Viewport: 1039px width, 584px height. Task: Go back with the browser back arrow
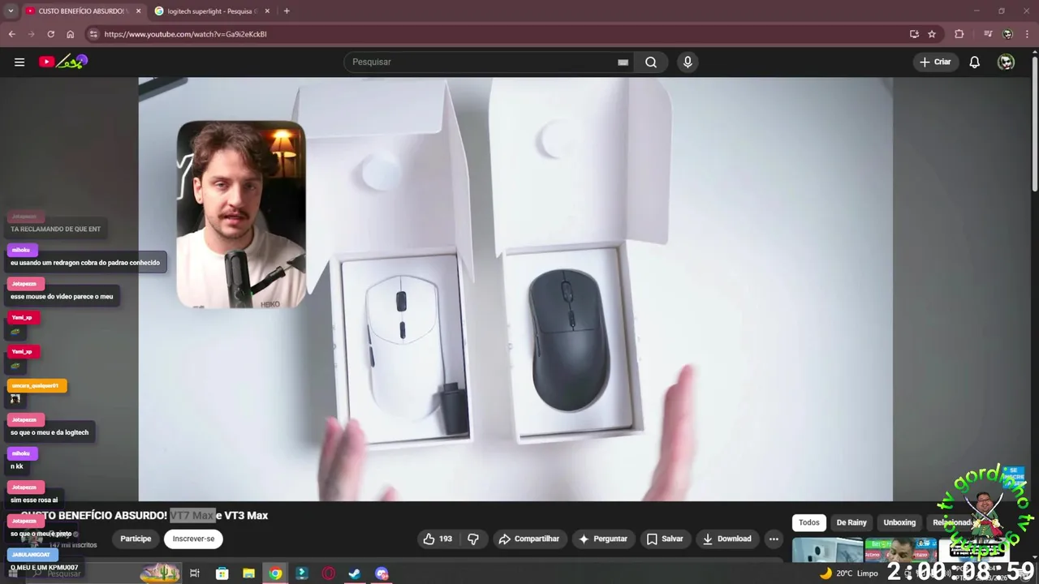point(11,34)
